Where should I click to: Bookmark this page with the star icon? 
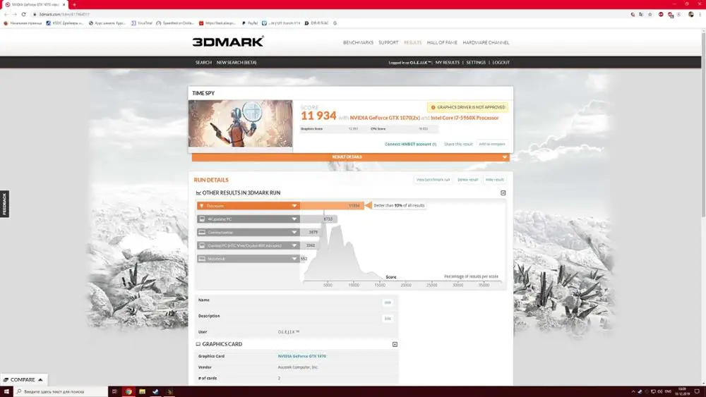click(x=650, y=14)
